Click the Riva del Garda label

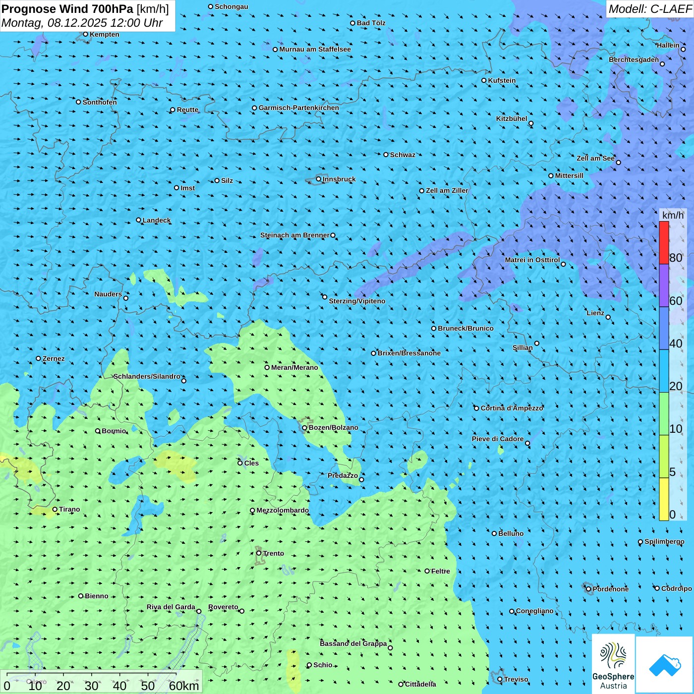(171, 607)
